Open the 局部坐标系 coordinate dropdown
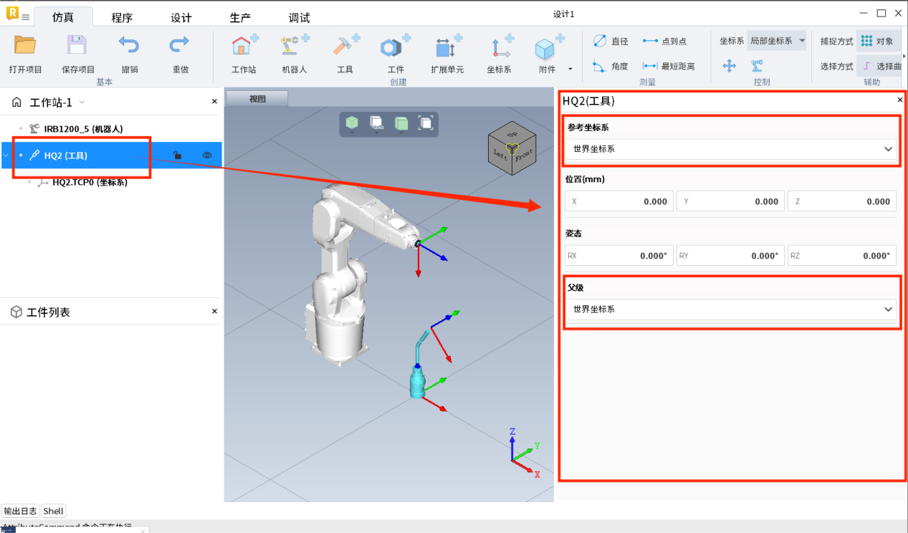The height and width of the screenshot is (533, 908). click(x=777, y=41)
